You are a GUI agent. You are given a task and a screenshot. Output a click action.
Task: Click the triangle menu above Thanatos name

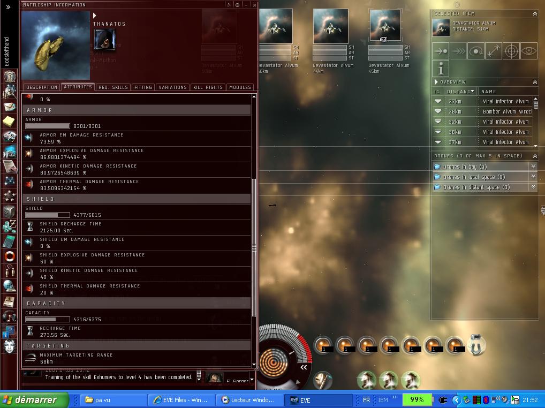point(95,16)
